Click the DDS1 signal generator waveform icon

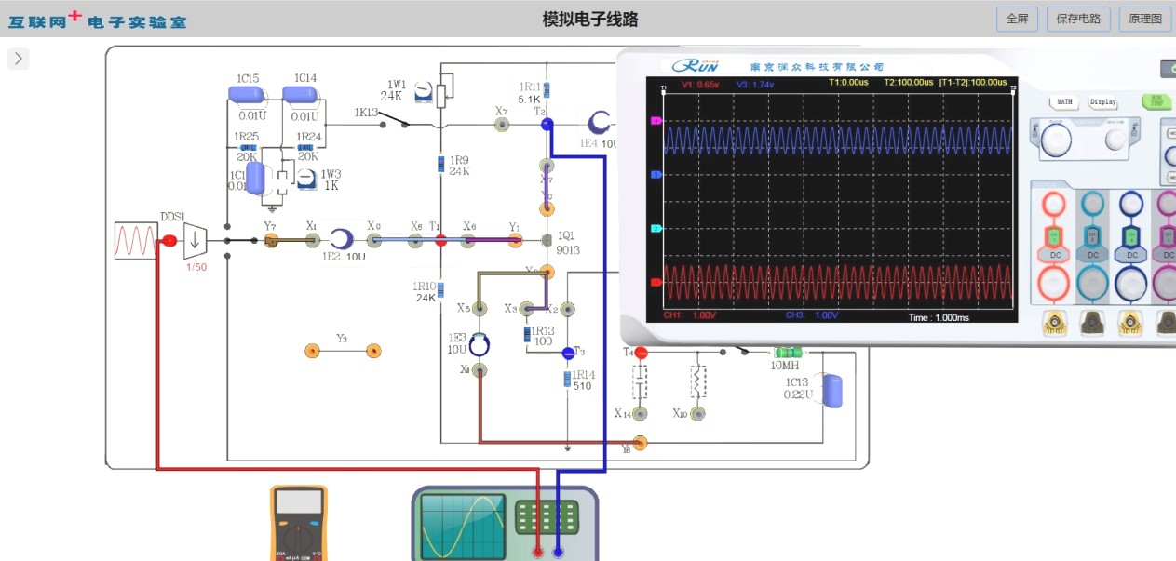[x=136, y=240]
